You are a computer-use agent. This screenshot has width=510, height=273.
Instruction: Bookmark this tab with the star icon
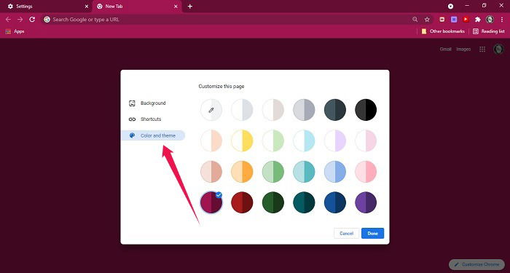click(x=427, y=20)
